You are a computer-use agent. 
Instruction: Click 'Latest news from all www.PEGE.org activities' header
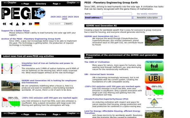pyautogui.click(x=41, y=56)
